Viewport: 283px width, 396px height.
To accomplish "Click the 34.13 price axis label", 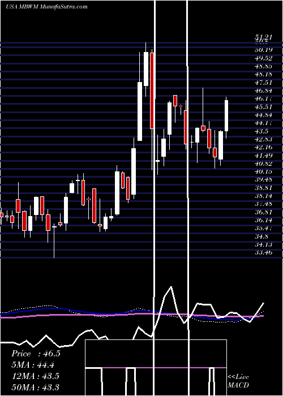I will tap(263, 244).
